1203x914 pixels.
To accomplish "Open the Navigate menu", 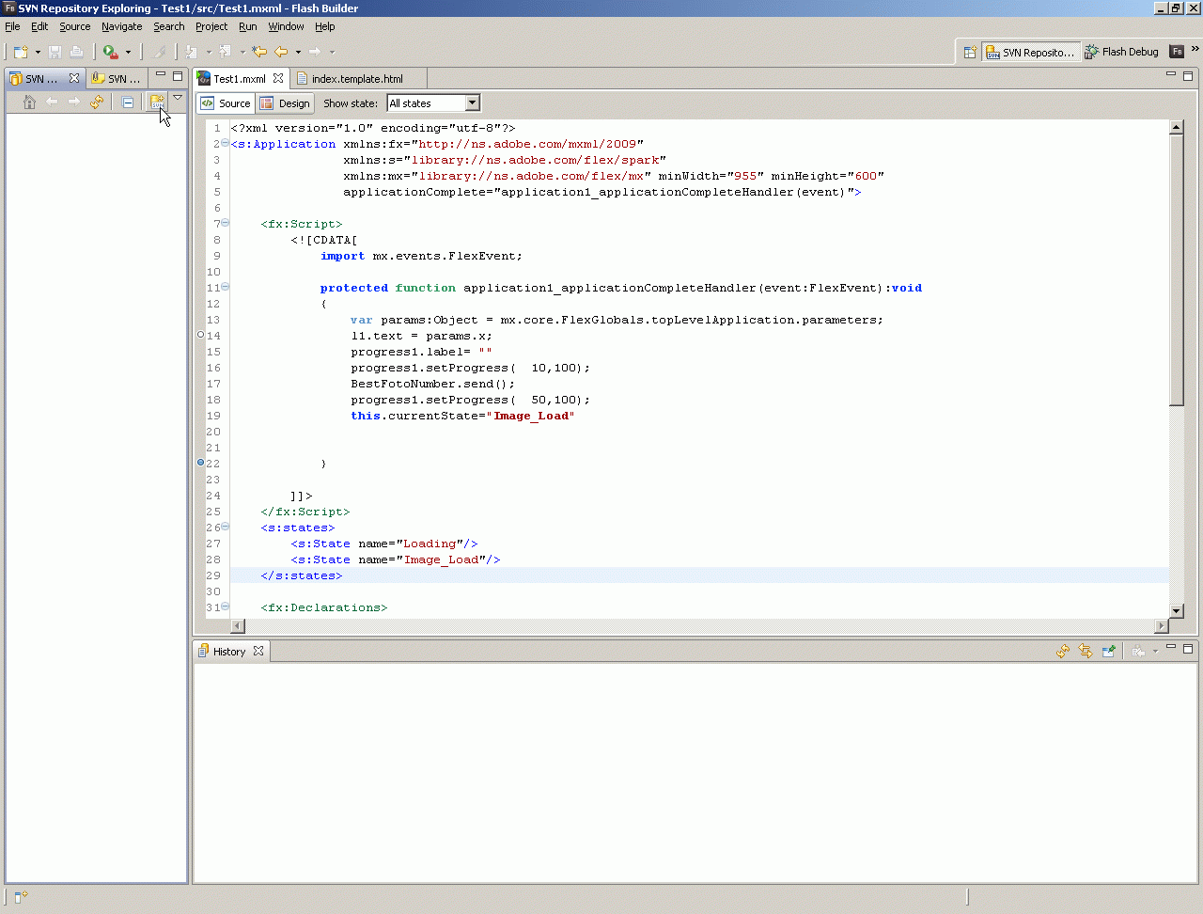I will pyautogui.click(x=121, y=26).
